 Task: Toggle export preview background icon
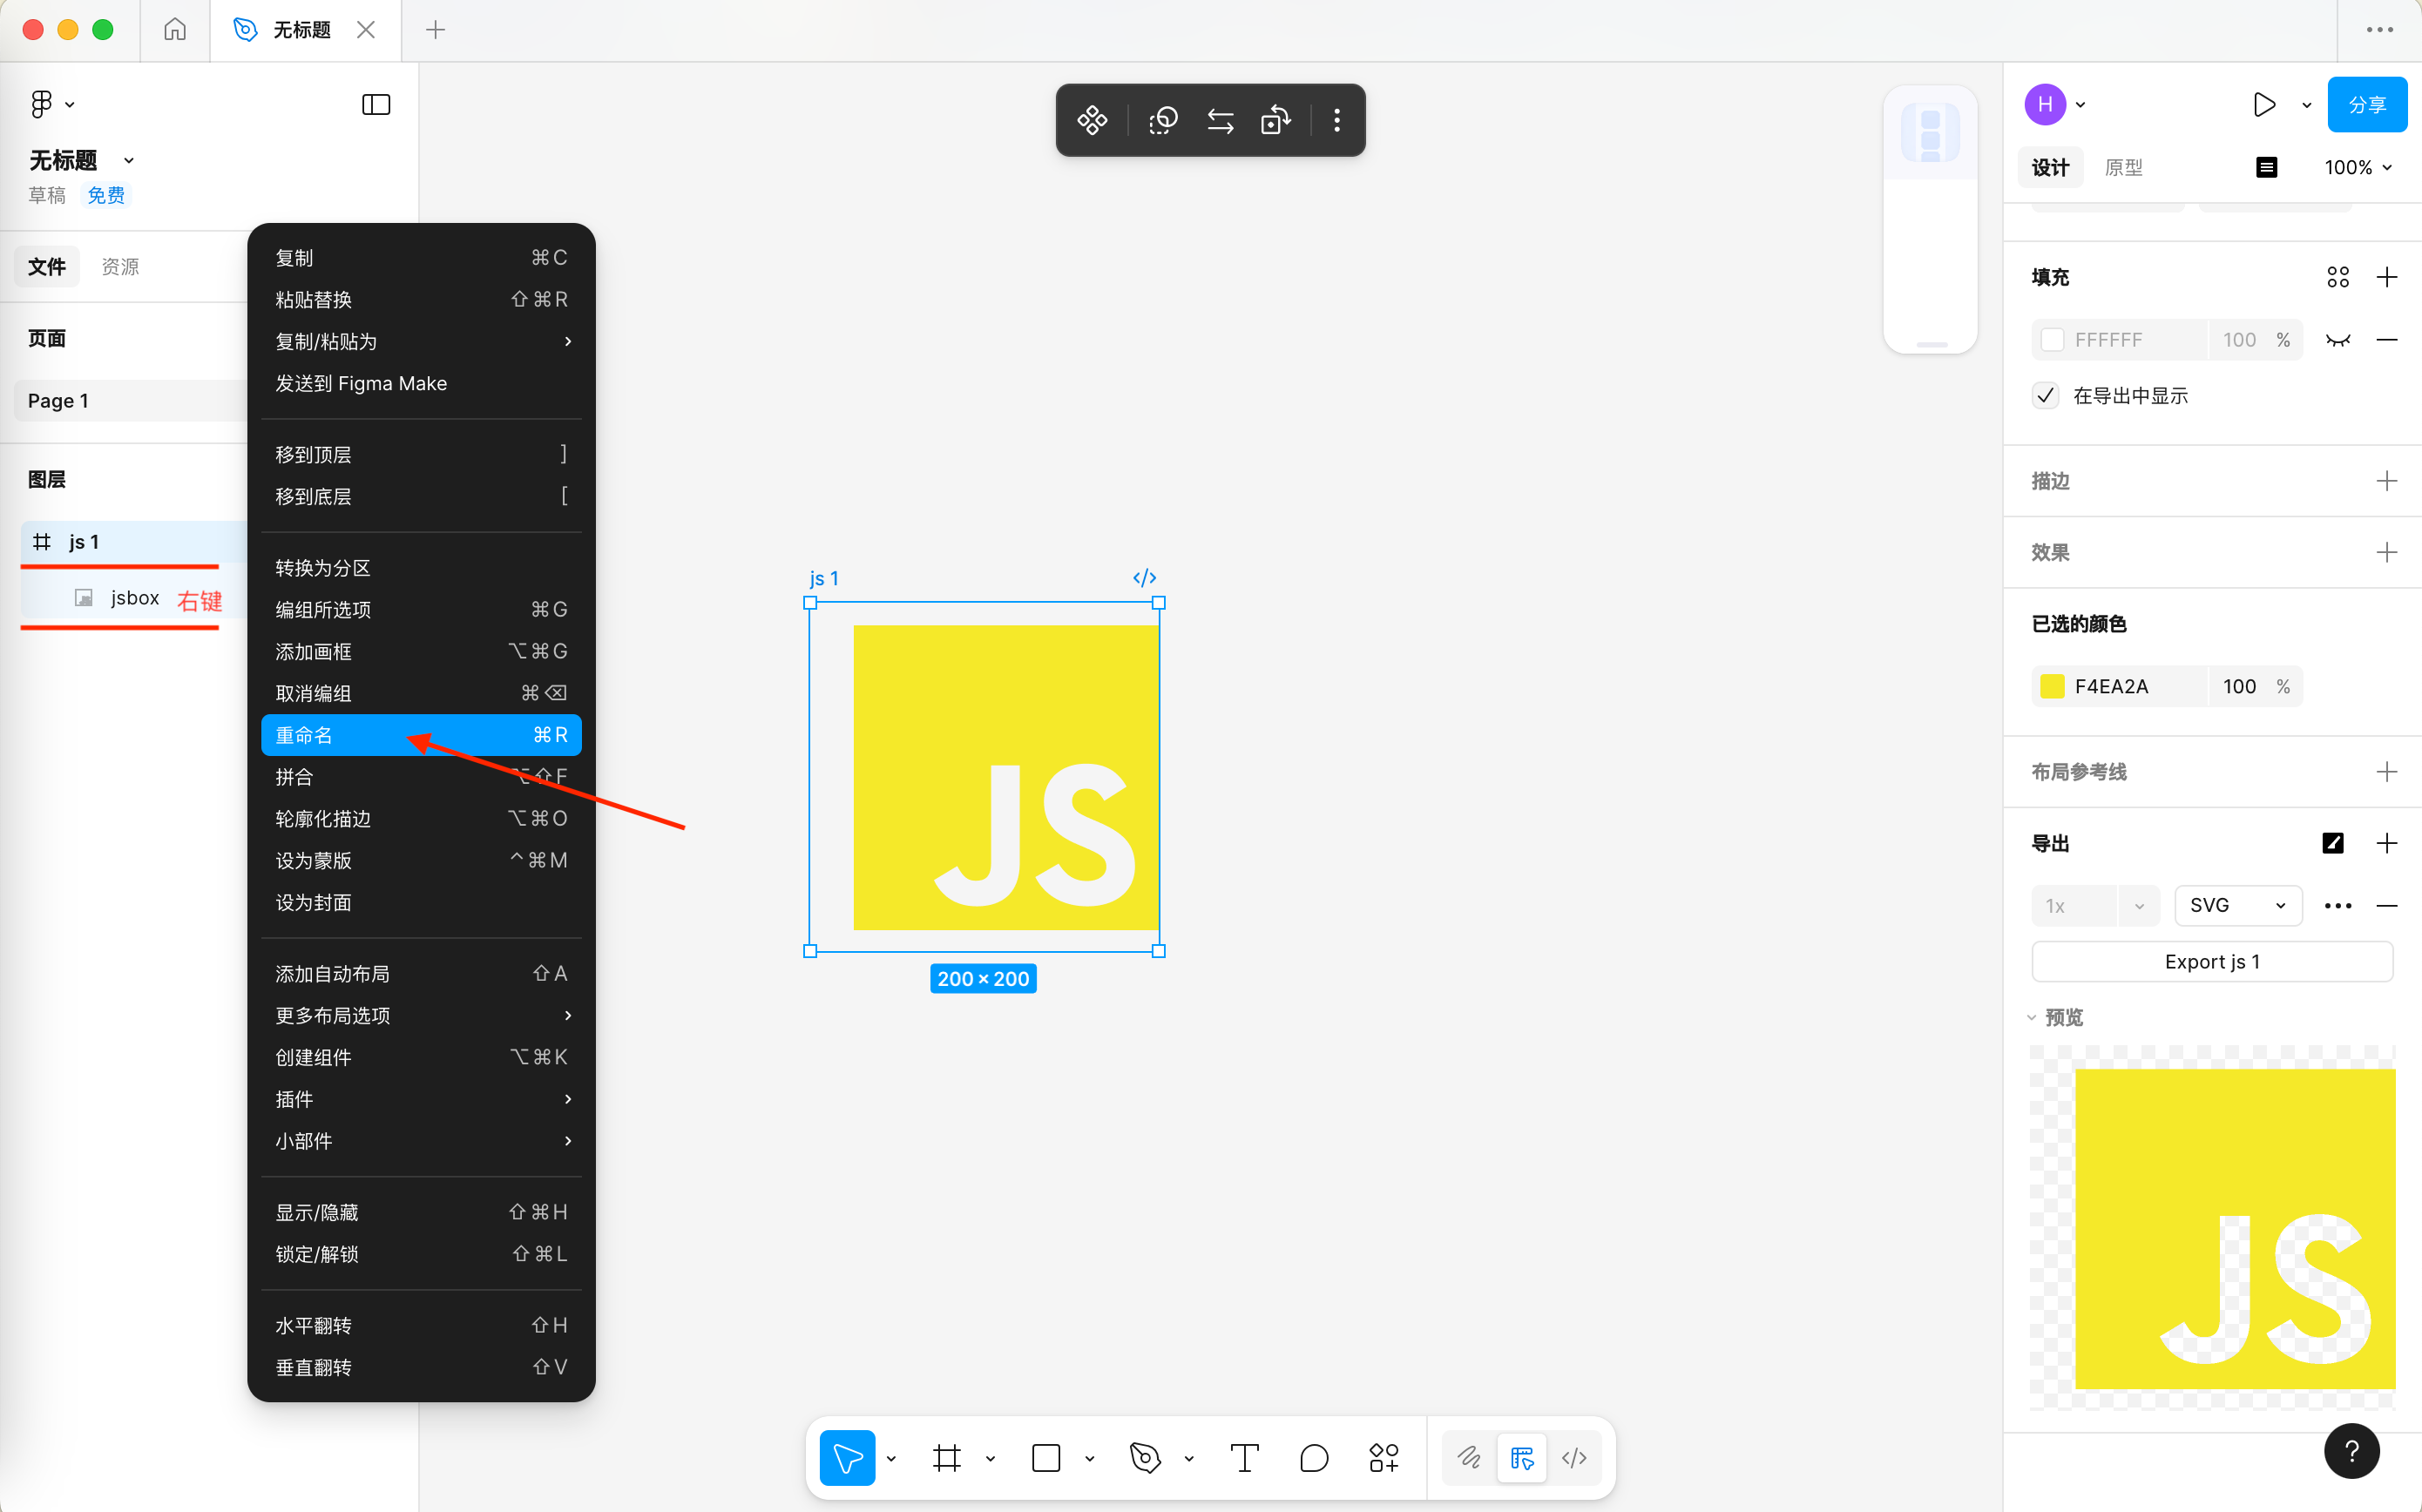2332,843
